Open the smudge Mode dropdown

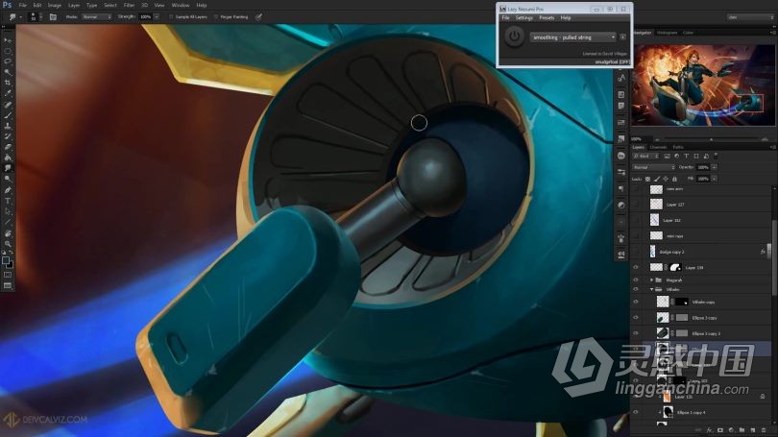(97, 17)
